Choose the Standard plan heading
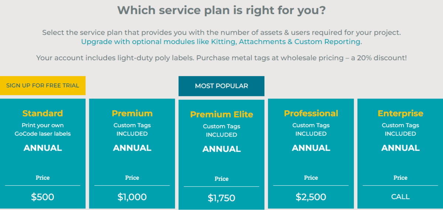This screenshot has height=210, width=443. click(x=43, y=113)
